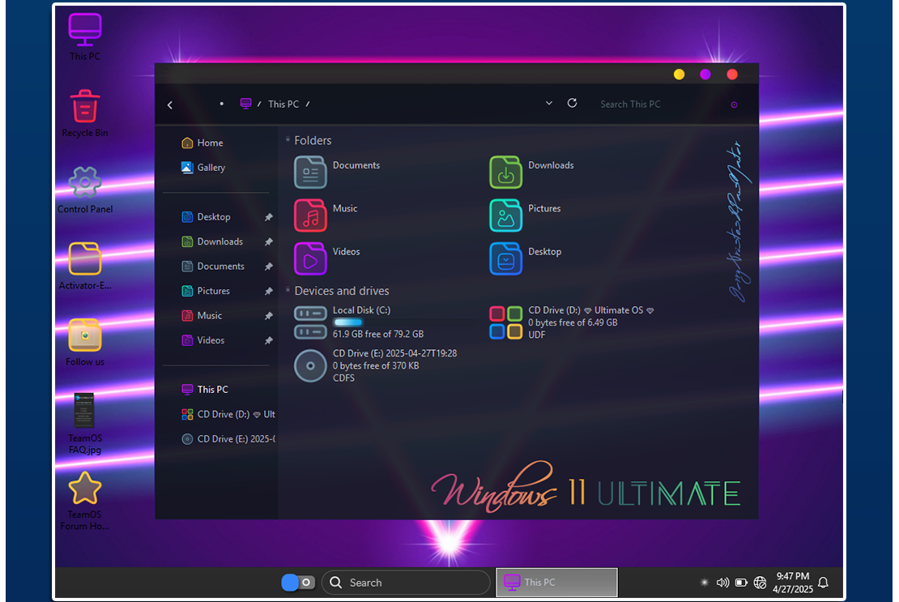Image resolution: width=899 pixels, height=602 pixels.
Task: Select Gallery in the navigation pane
Action: coord(211,168)
